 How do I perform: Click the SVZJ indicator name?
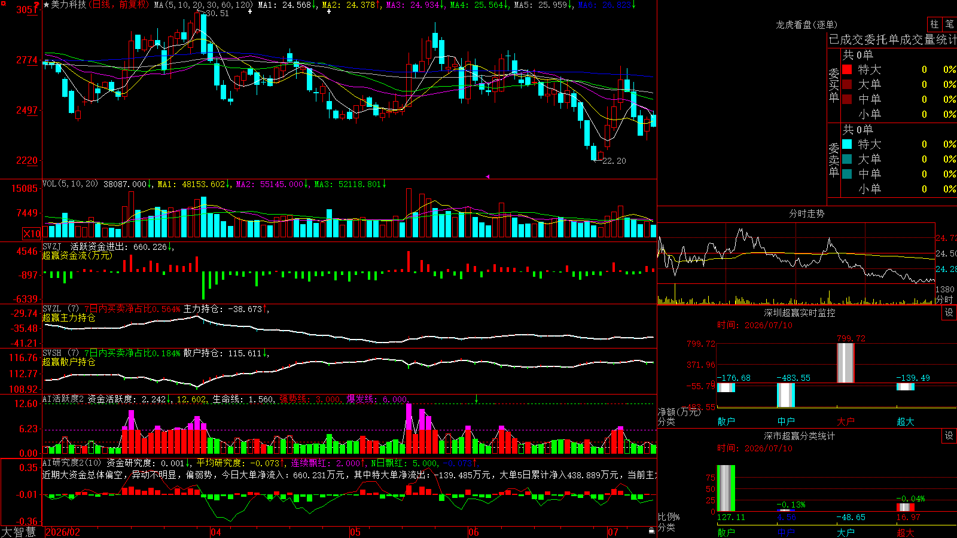coord(52,246)
